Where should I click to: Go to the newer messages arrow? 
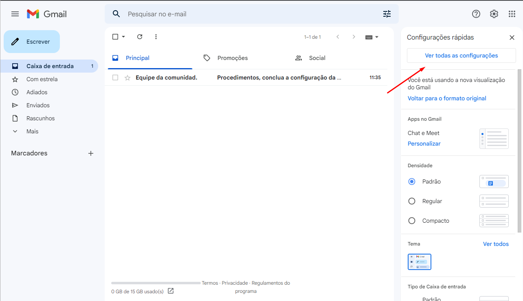[338, 37]
